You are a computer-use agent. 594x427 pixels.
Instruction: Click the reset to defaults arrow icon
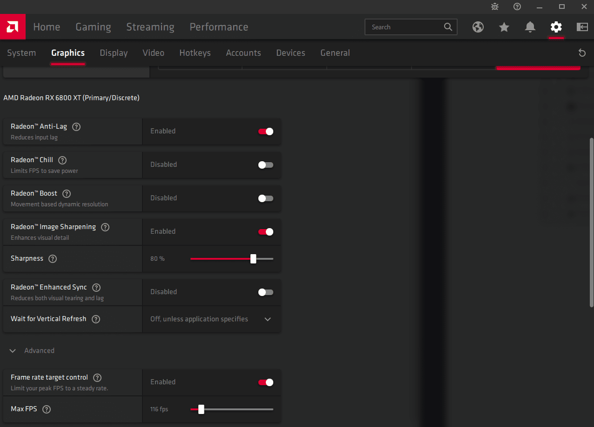pyautogui.click(x=582, y=53)
